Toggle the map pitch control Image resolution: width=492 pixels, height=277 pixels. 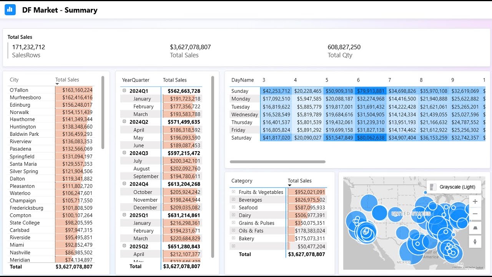[x=475, y=228]
